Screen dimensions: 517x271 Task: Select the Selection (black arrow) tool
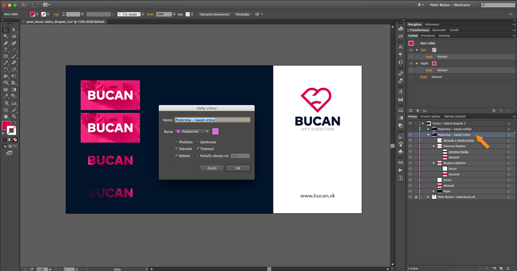point(6,29)
